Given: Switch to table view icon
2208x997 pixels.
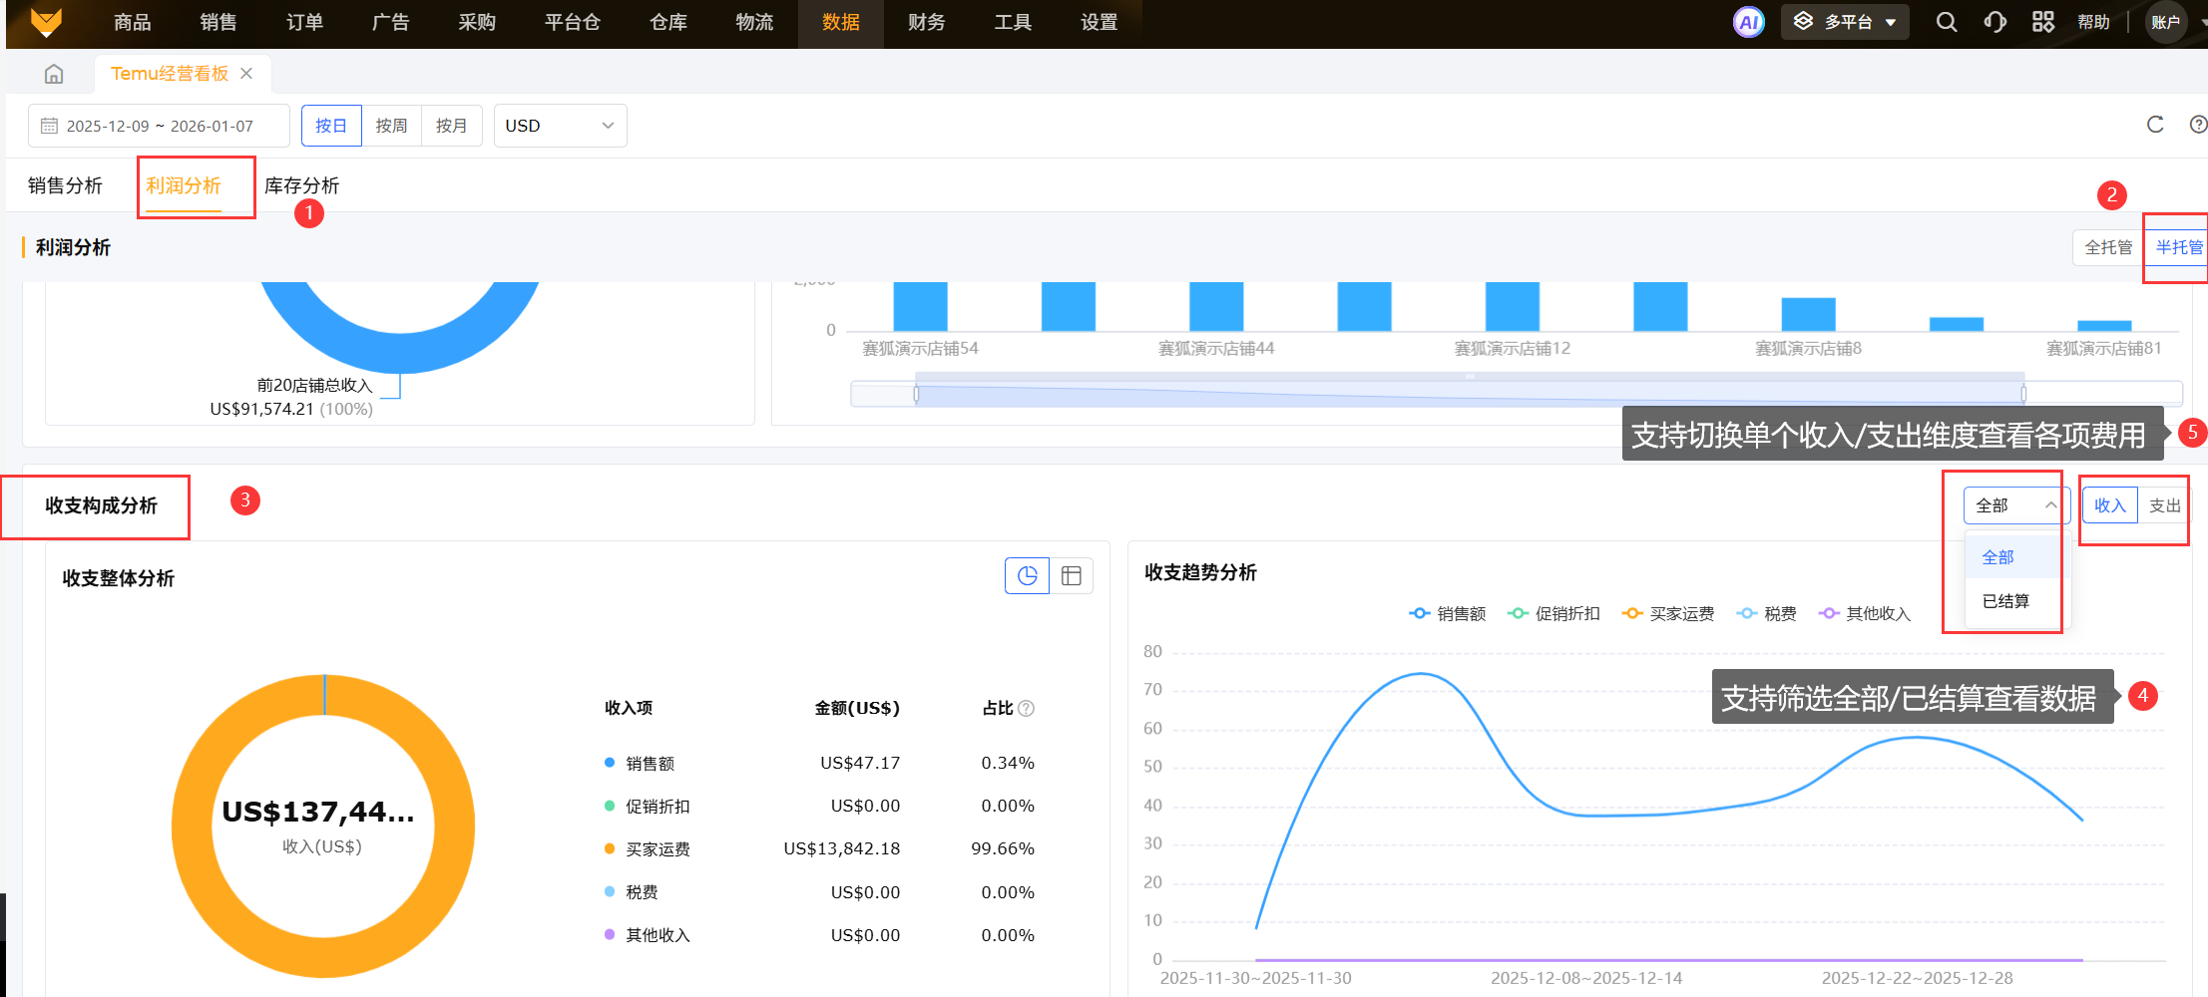Looking at the screenshot, I should [1072, 575].
